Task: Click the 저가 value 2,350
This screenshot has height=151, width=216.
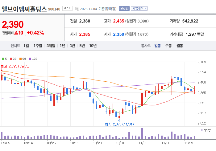Action: pyautogui.click(x=118, y=34)
